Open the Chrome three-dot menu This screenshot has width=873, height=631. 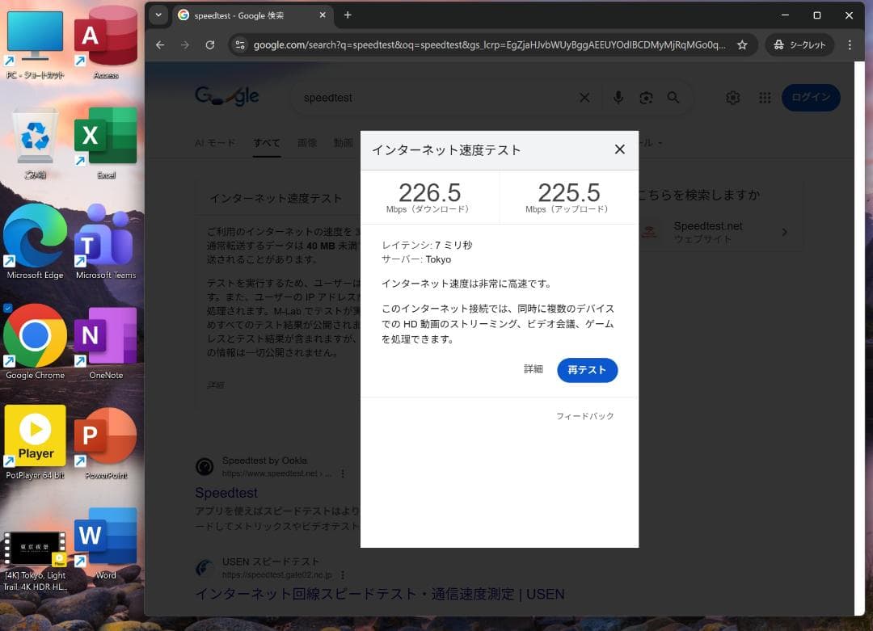pyautogui.click(x=850, y=45)
